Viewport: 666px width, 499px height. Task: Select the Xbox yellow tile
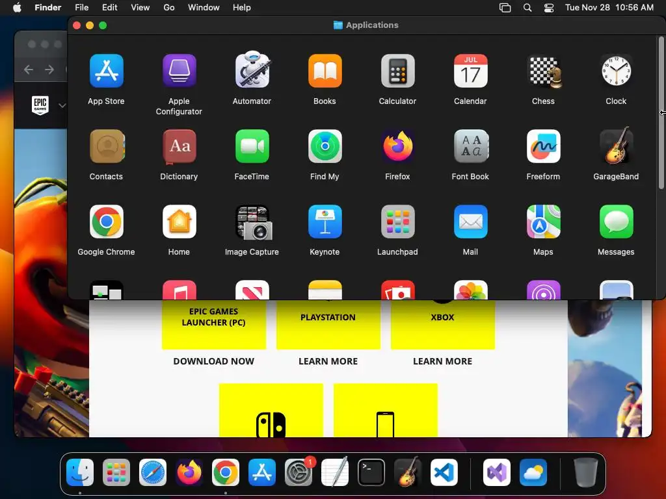pyautogui.click(x=442, y=325)
